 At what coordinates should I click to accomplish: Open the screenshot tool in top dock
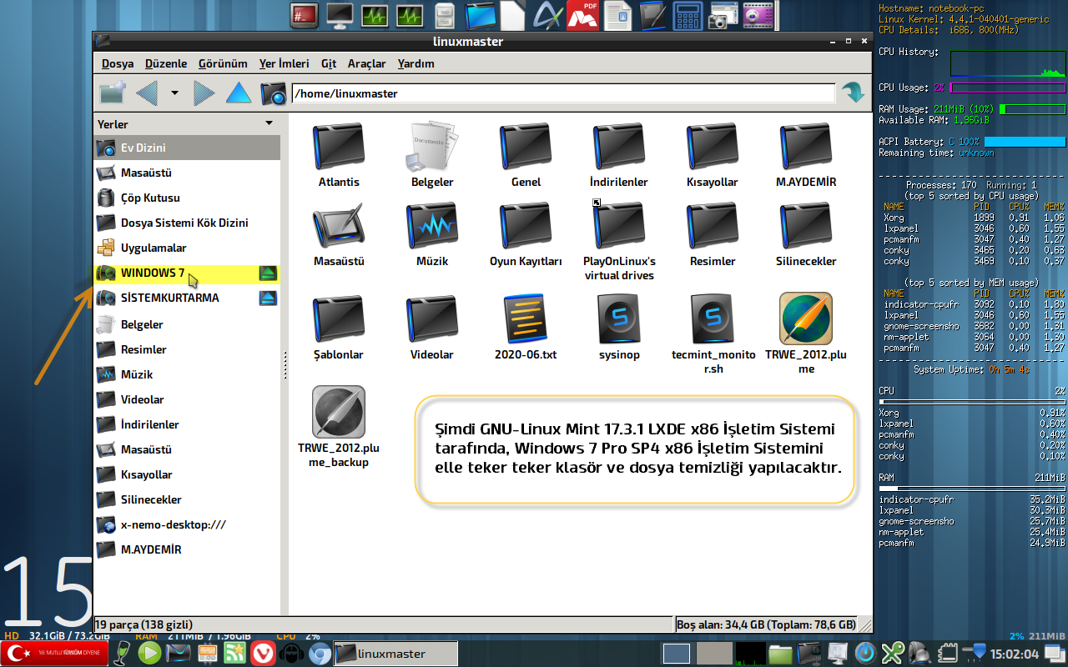[723, 14]
